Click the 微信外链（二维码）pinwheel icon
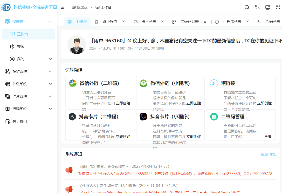 [x=73, y=83]
